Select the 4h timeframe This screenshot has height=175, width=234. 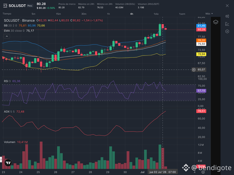(132, 14)
